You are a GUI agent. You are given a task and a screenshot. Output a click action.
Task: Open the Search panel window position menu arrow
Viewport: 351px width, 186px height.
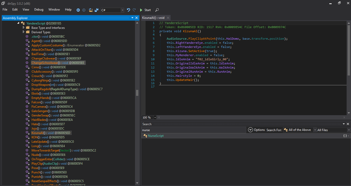tap(344, 124)
